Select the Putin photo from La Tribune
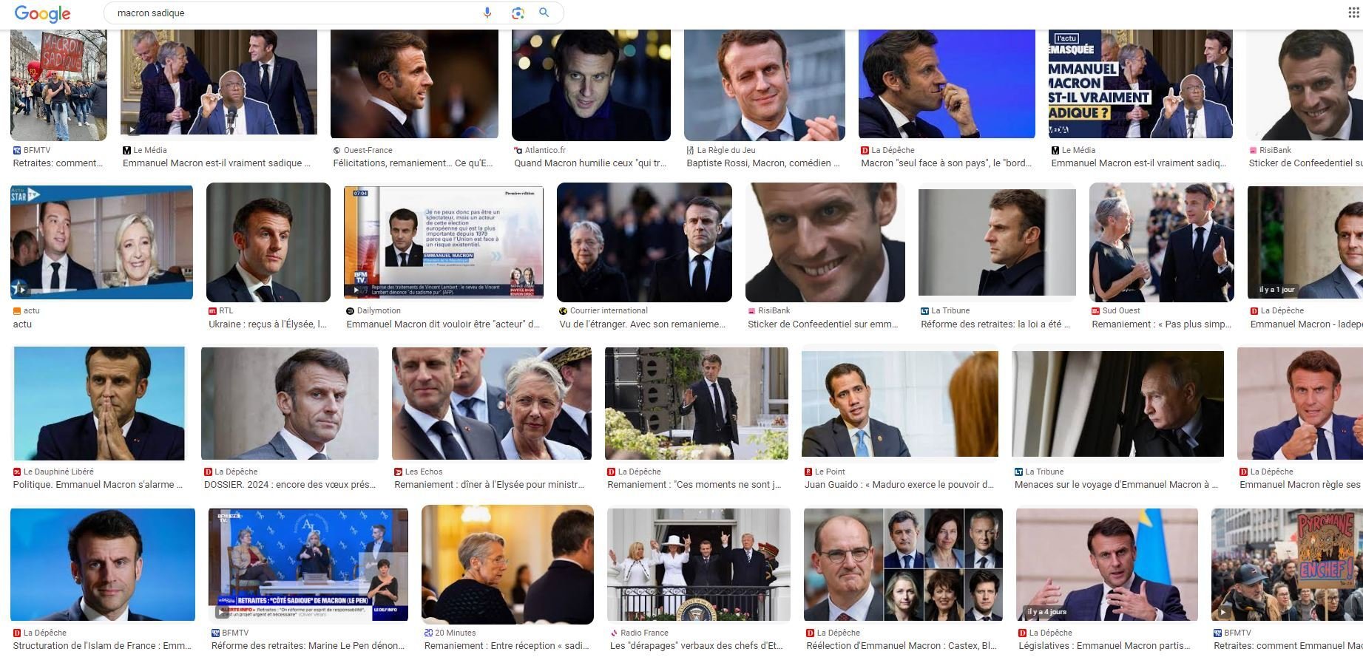The width and height of the screenshot is (1363, 660). [1117, 404]
